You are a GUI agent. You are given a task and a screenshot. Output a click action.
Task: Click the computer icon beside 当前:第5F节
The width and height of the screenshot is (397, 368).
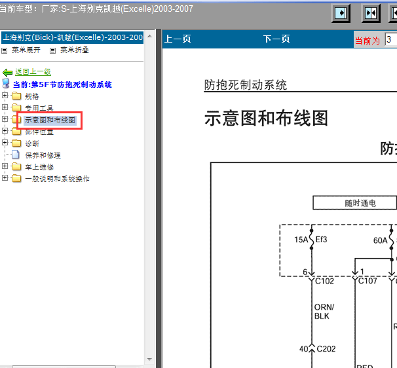pos(6,84)
